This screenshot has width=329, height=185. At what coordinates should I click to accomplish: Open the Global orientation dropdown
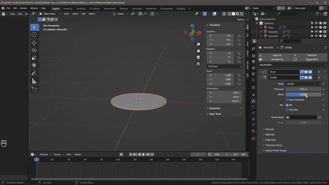(121, 14)
